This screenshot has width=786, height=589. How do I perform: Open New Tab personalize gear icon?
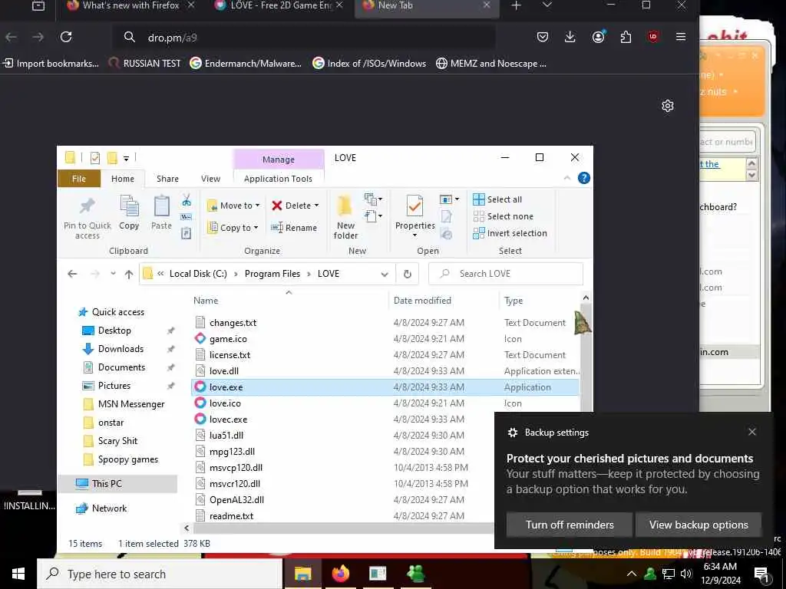[x=668, y=106]
